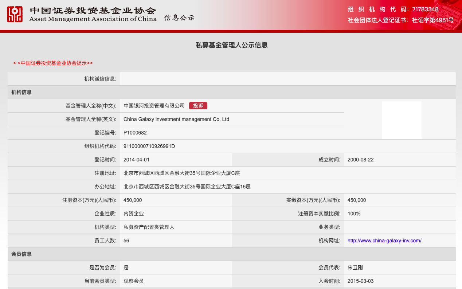
Task: Open the 中国证券投资基金业协会提示 link
Action: [x=53, y=63]
